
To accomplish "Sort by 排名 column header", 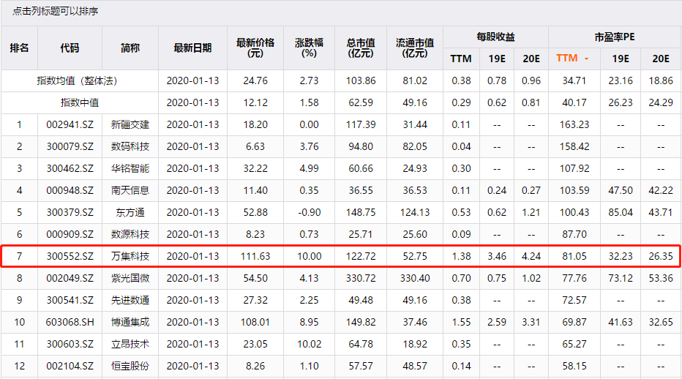I will coord(19,48).
